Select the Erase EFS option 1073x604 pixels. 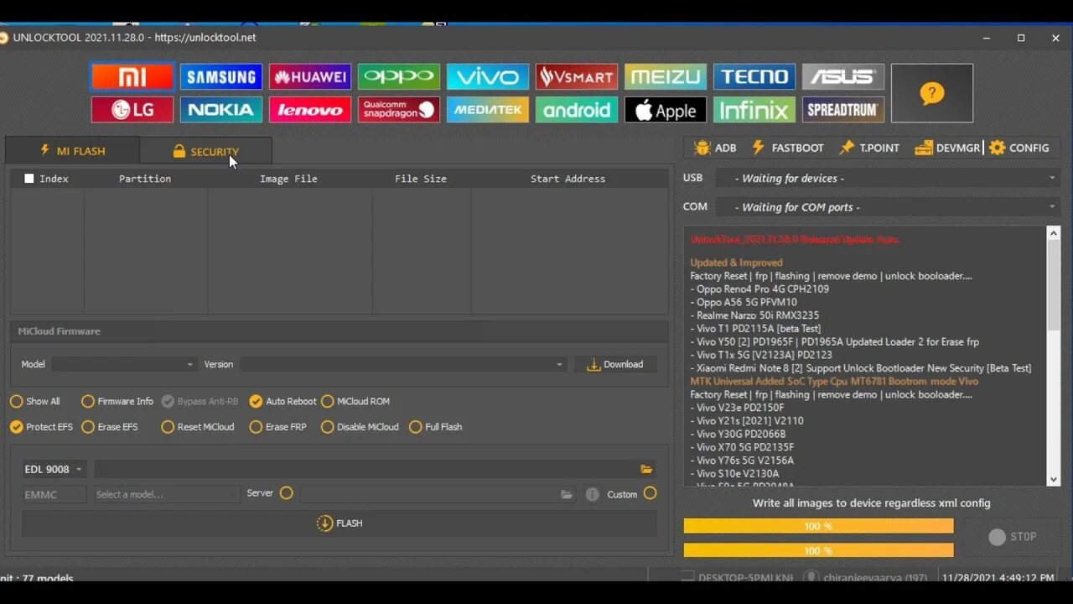[x=110, y=427]
